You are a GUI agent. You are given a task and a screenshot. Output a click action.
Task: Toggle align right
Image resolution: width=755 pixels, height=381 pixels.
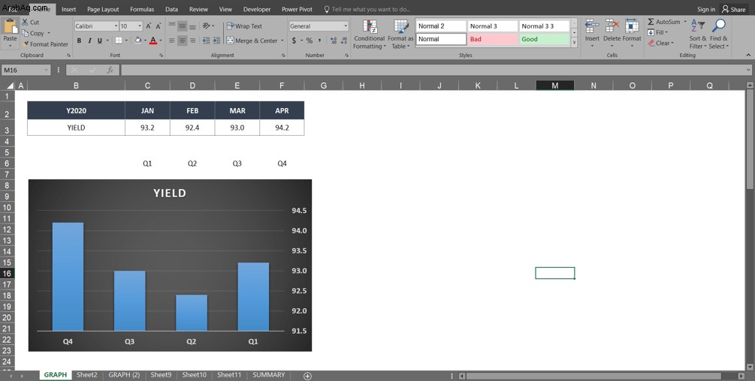192,40
